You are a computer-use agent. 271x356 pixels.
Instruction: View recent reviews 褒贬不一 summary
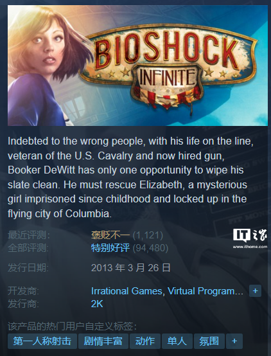tap(110, 235)
